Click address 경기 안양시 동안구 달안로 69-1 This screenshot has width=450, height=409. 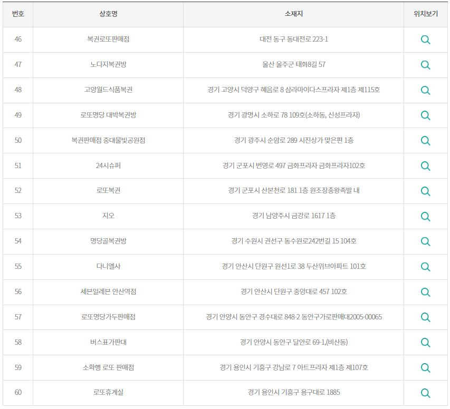[294, 342]
